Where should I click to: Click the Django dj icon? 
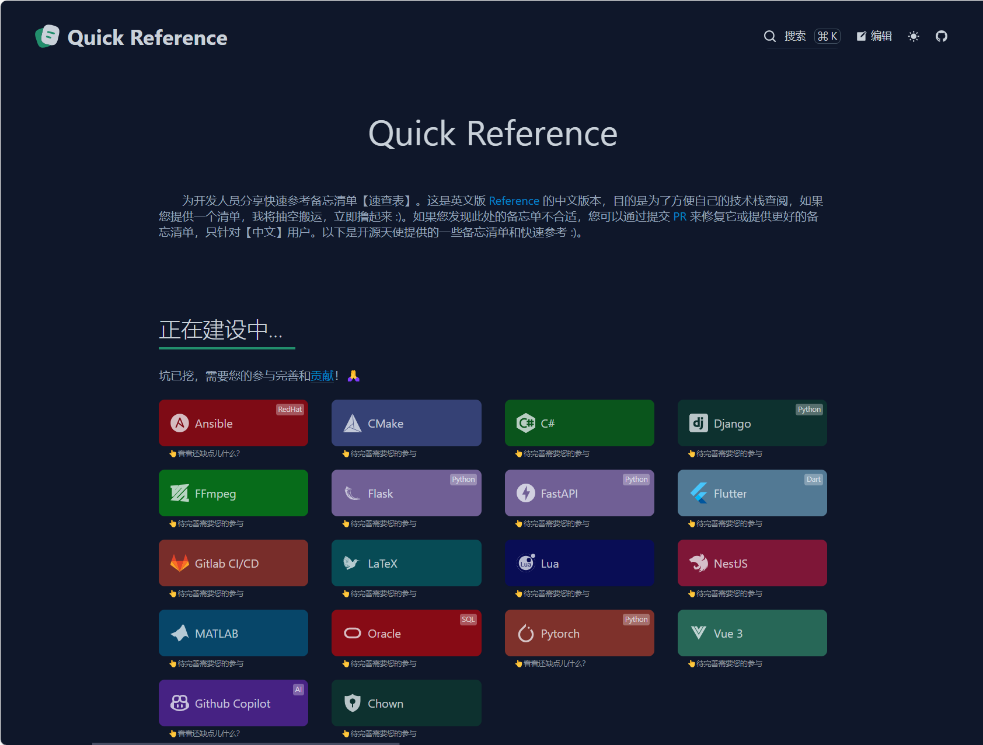click(698, 423)
